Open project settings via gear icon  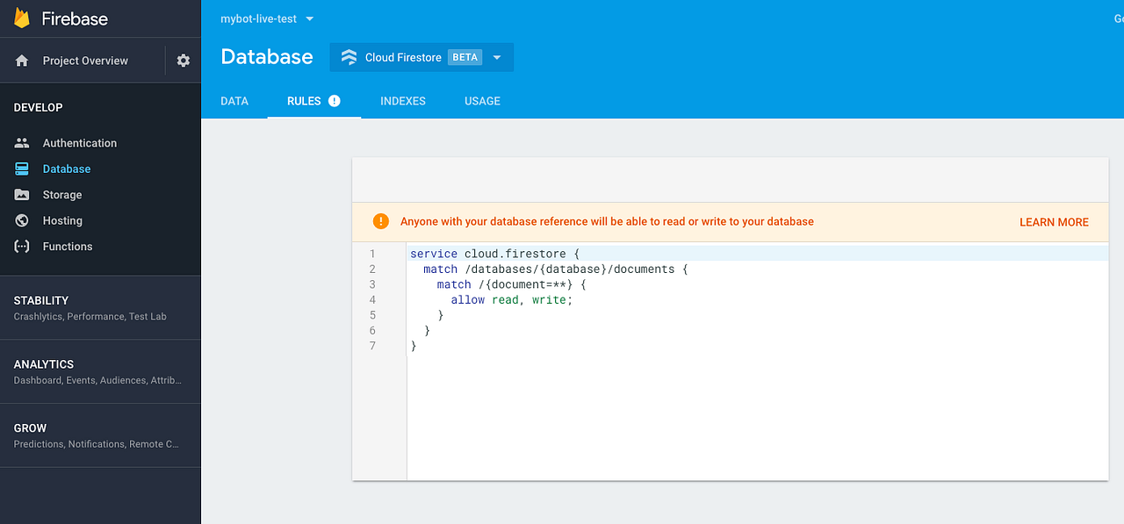(x=183, y=60)
